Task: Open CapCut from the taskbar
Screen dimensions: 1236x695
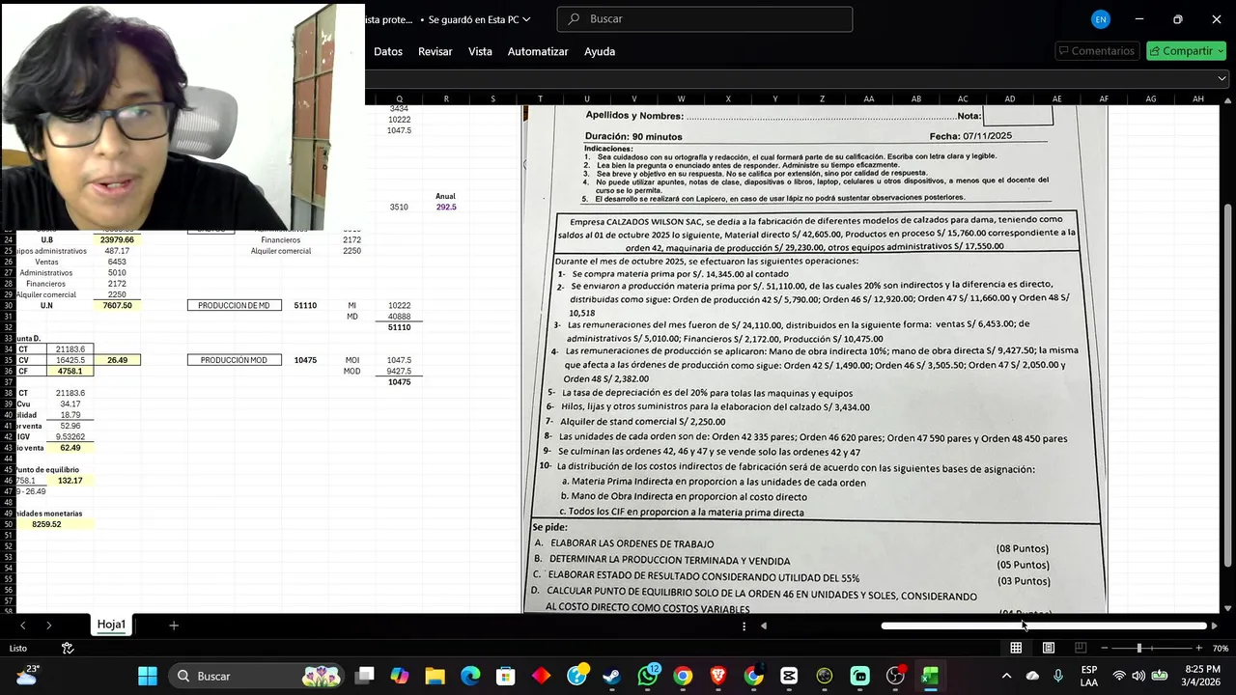Action: point(789,676)
